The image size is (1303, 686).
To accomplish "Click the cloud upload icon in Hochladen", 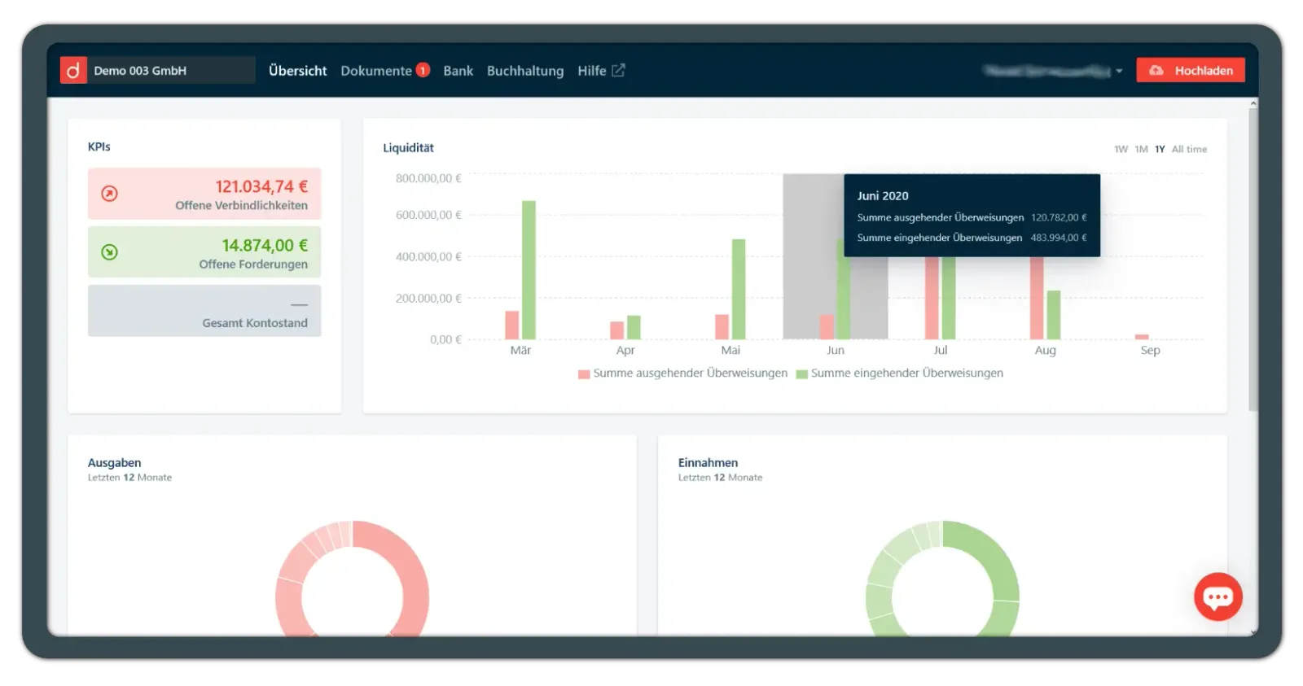I will click(1156, 71).
